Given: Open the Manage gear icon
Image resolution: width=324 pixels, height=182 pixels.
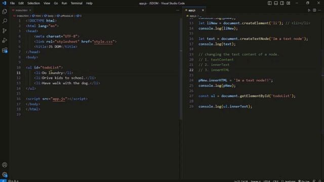Looking at the screenshot, I should coord(5,174).
